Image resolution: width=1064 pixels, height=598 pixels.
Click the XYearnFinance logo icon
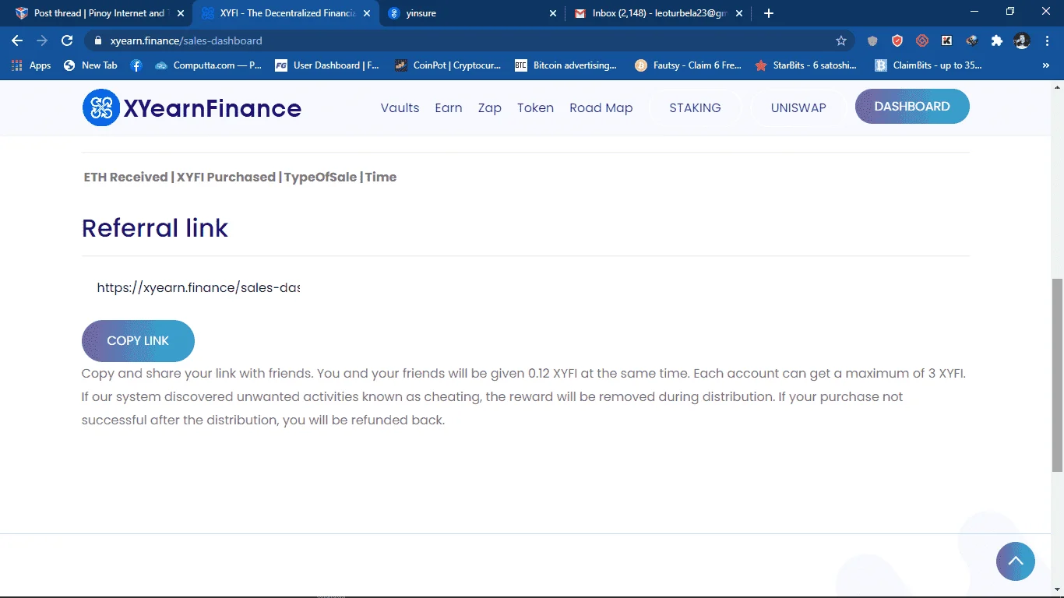(101, 107)
